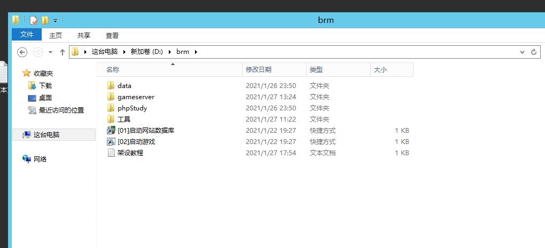
Task: Open the gameserver folder
Action: tap(135, 97)
